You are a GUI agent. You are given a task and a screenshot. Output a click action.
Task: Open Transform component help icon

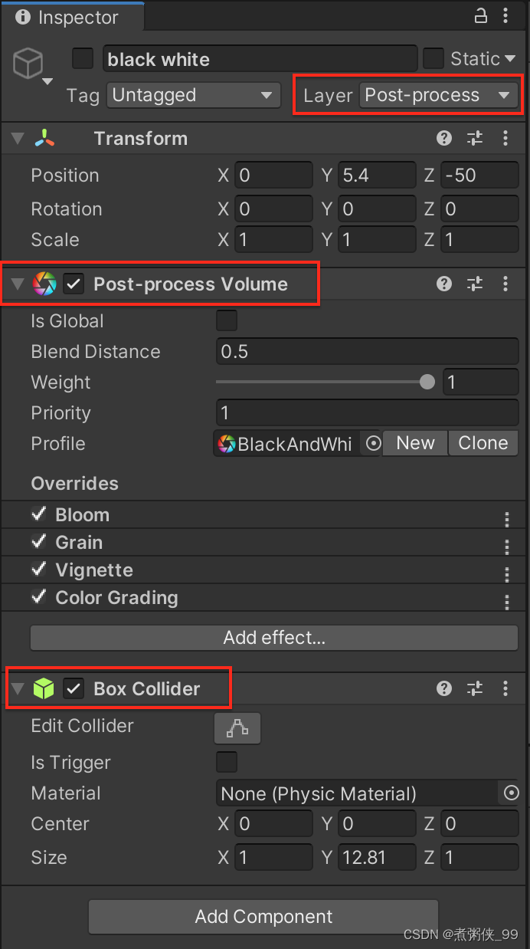pyautogui.click(x=444, y=138)
